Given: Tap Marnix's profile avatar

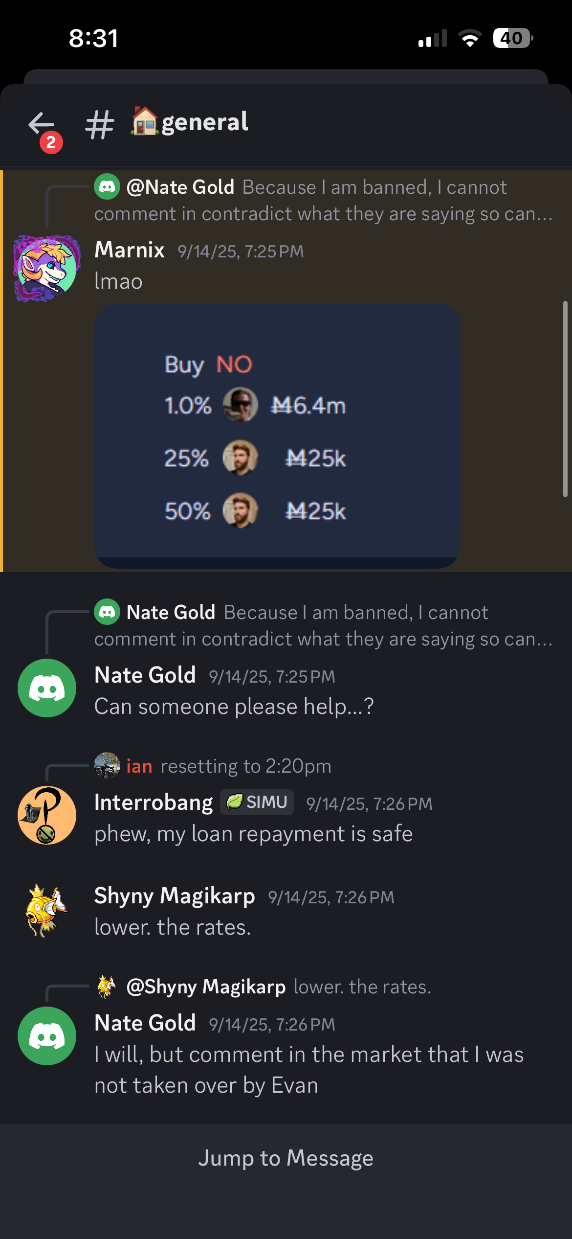Looking at the screenshot, I should (x=46, y=268).
